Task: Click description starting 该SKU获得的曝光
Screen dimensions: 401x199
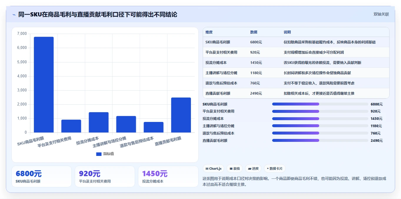Action: [x=322, y=63]
